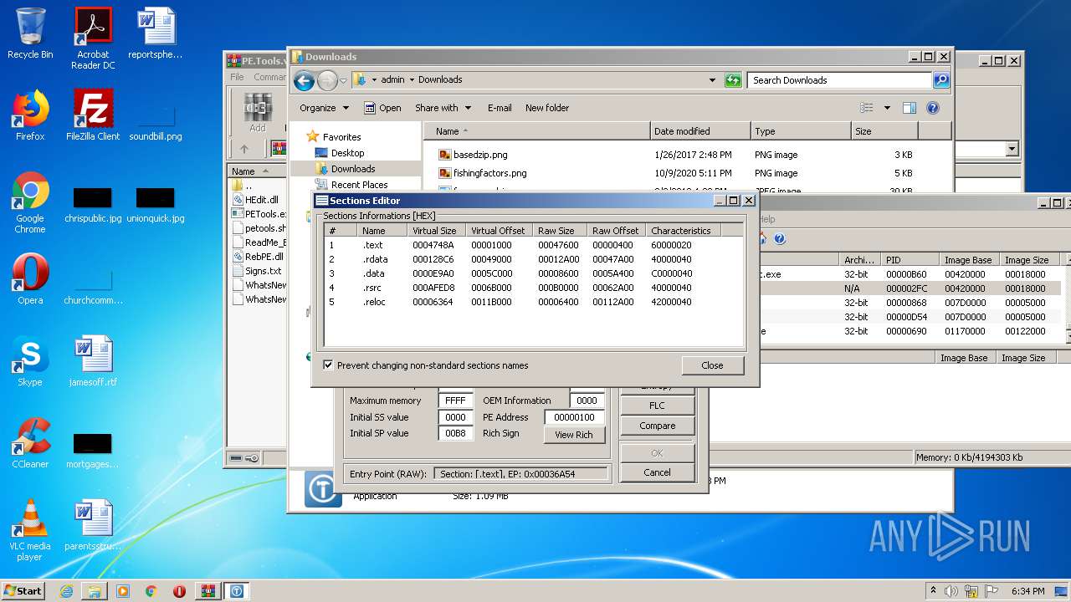
Task: Show hidden system tray icons
Action: (933, 591)
